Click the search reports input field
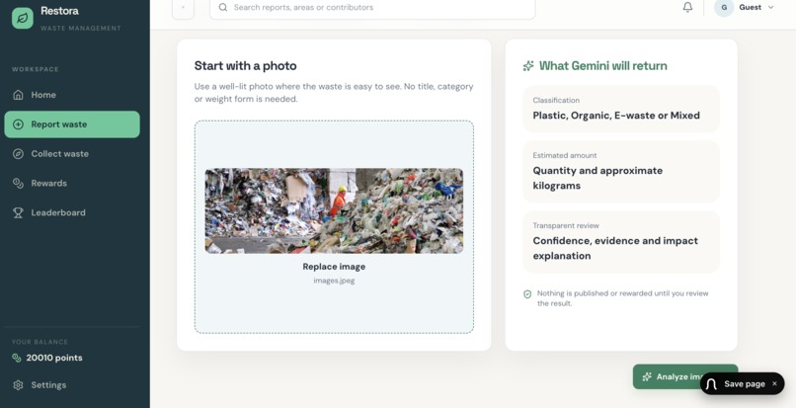Screen dimensions: 796x408 (x=372, y=8)
